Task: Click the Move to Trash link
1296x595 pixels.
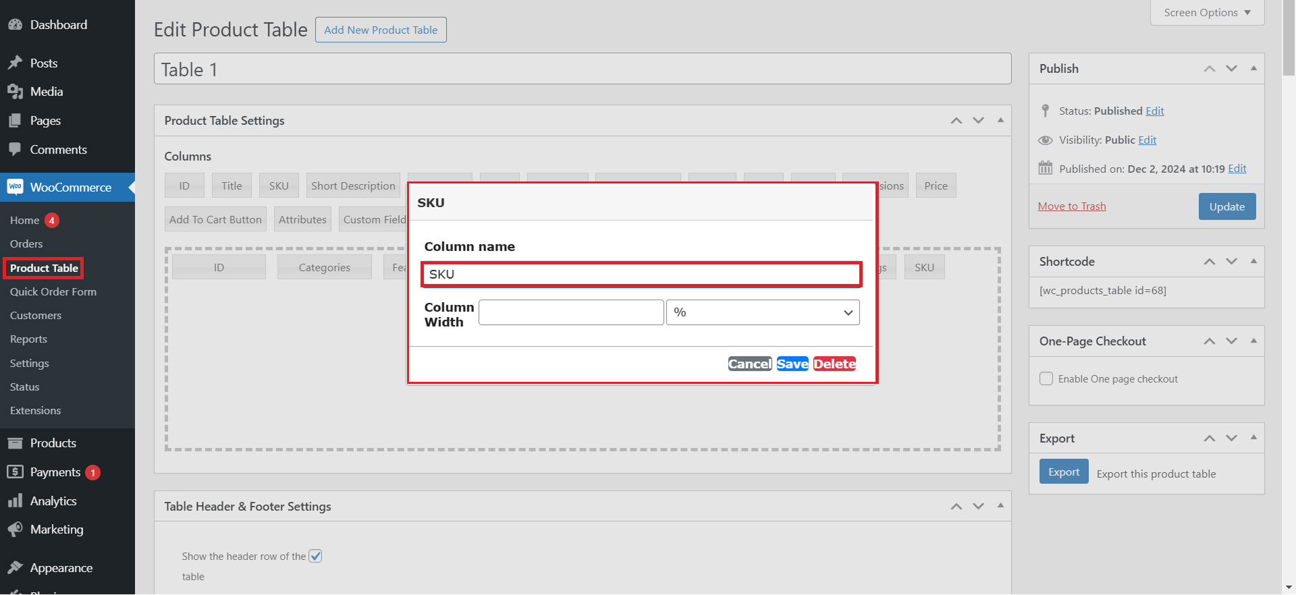Action: pos(1071,206)
